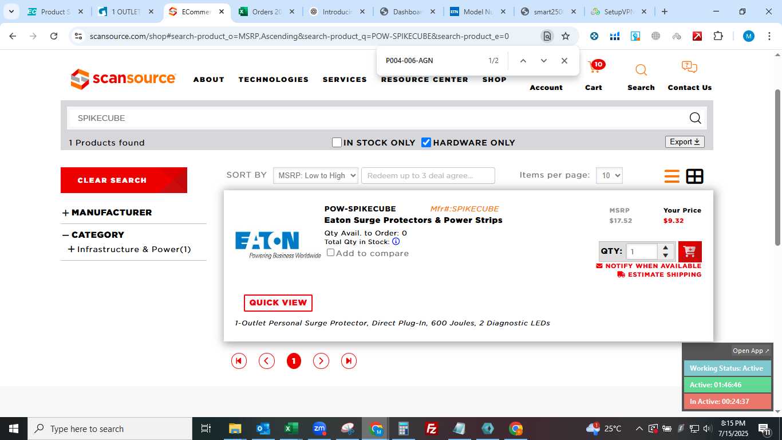Reload the page in Chrome
Viewport: 782px width, 440px height.
point(54,36)
